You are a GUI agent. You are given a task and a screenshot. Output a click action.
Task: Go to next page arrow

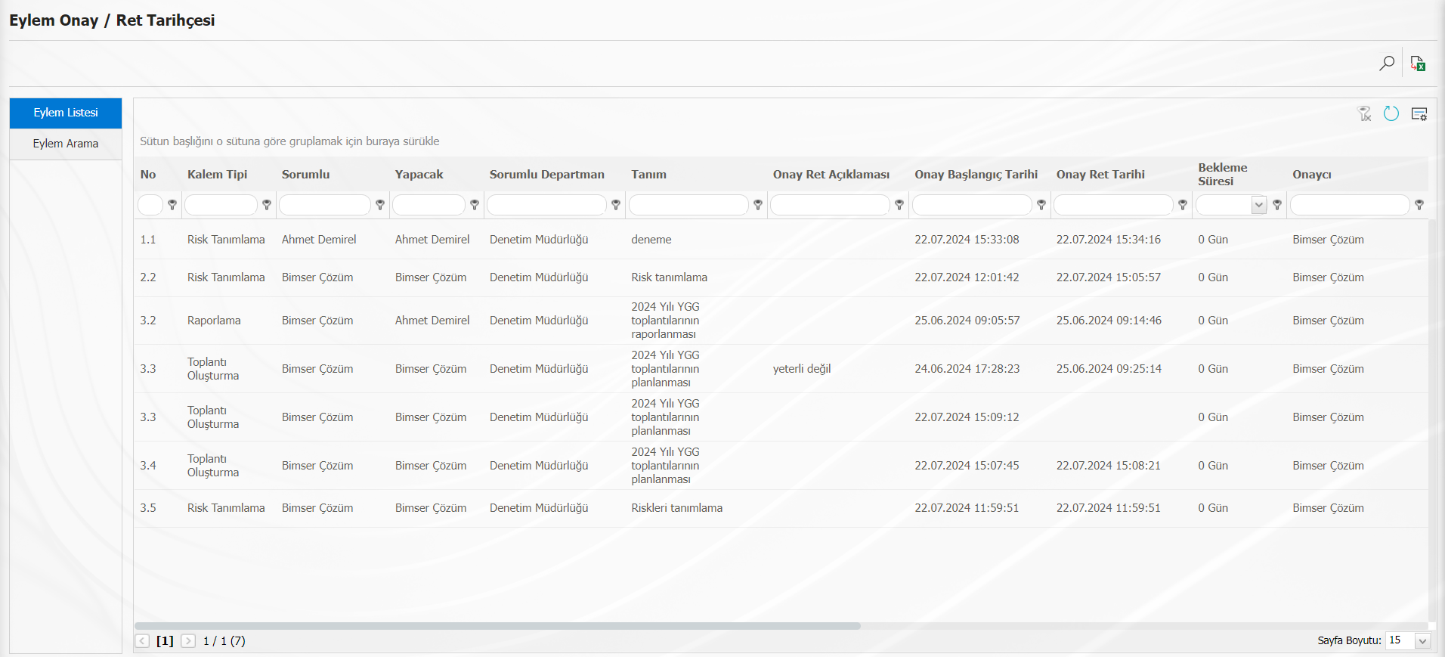(x=188, y=641)
